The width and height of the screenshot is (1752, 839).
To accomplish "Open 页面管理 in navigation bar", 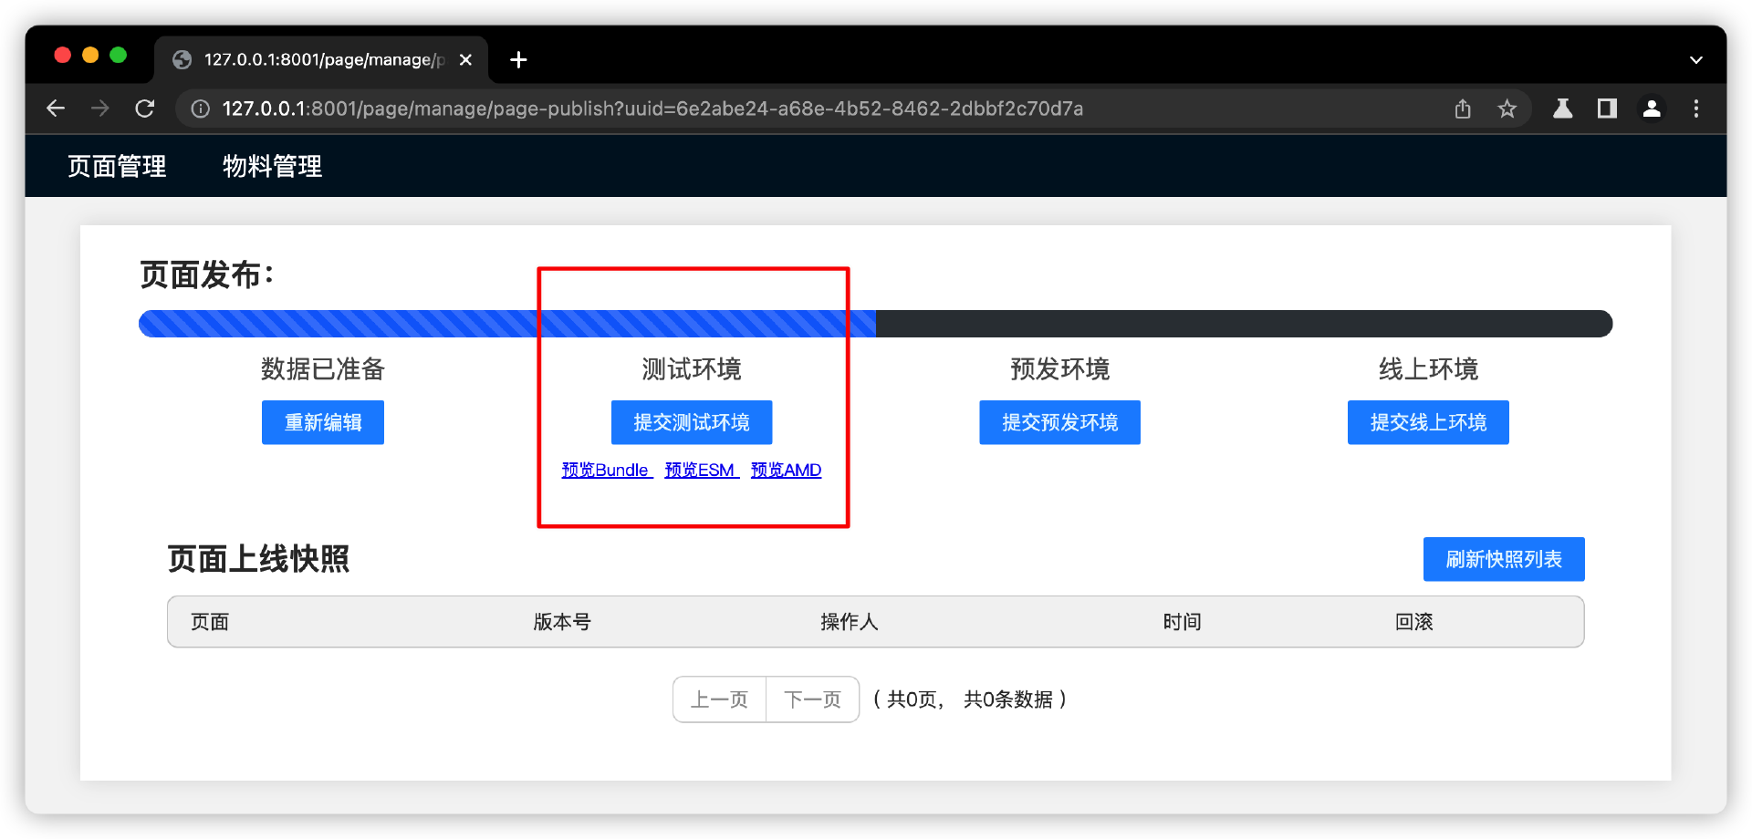I will tap(117, 166).
